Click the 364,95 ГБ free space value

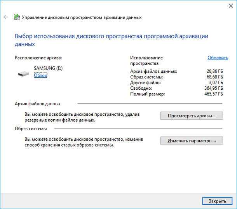[214, 88]
